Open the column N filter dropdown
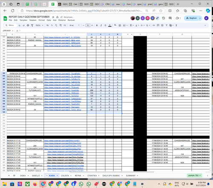This screenshot has width=213, height=188. pos(132,35)
